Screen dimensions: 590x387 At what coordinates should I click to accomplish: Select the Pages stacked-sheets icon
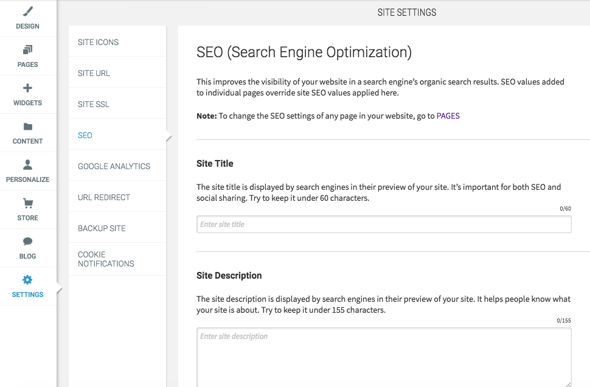27,50
